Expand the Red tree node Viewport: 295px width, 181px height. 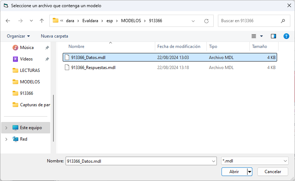coord(6,139)
